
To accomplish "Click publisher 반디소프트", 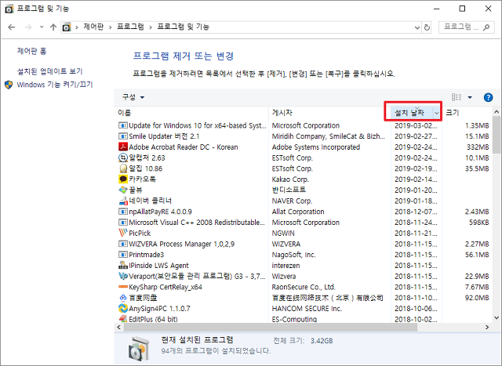I will (x=289, y=190).
